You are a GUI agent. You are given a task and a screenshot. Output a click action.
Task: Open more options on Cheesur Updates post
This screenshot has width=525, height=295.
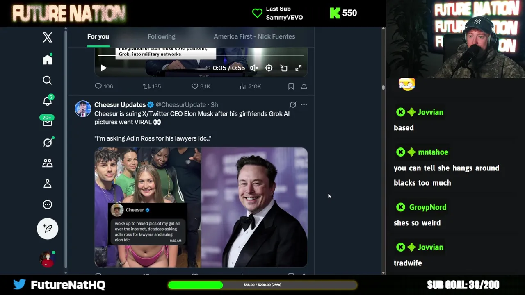point(304,105)
